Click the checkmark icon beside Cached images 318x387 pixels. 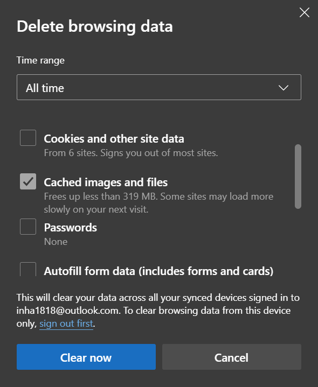[28, 181]
